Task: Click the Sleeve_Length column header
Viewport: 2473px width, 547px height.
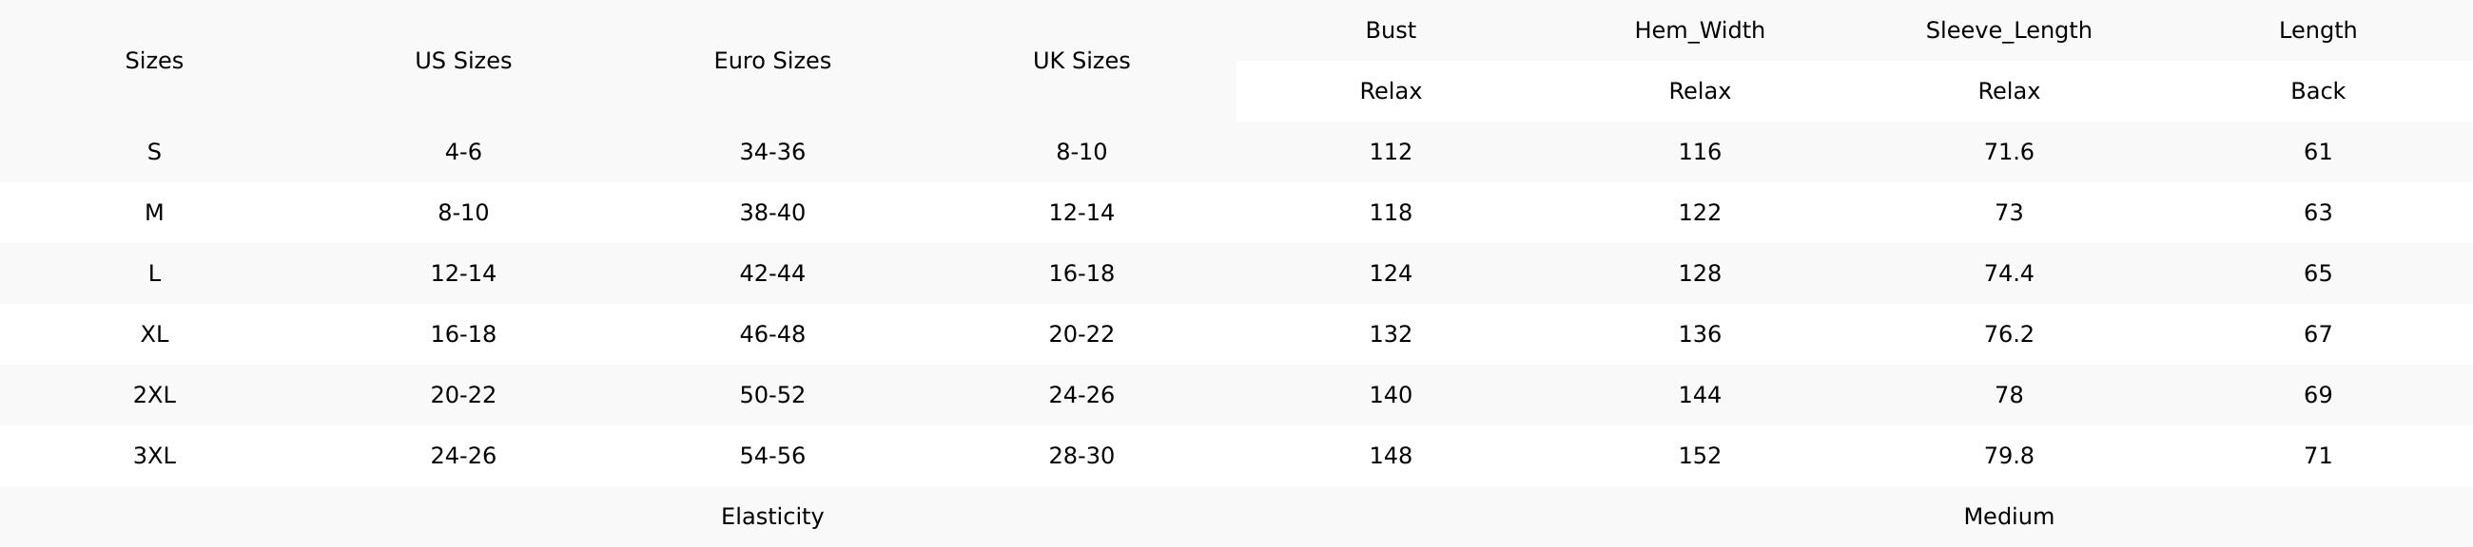Action: (2008, 30)
